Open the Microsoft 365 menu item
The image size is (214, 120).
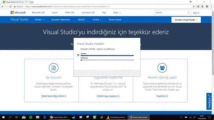click(38, 13)
